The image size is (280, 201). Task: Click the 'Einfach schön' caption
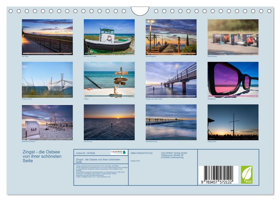27,99
